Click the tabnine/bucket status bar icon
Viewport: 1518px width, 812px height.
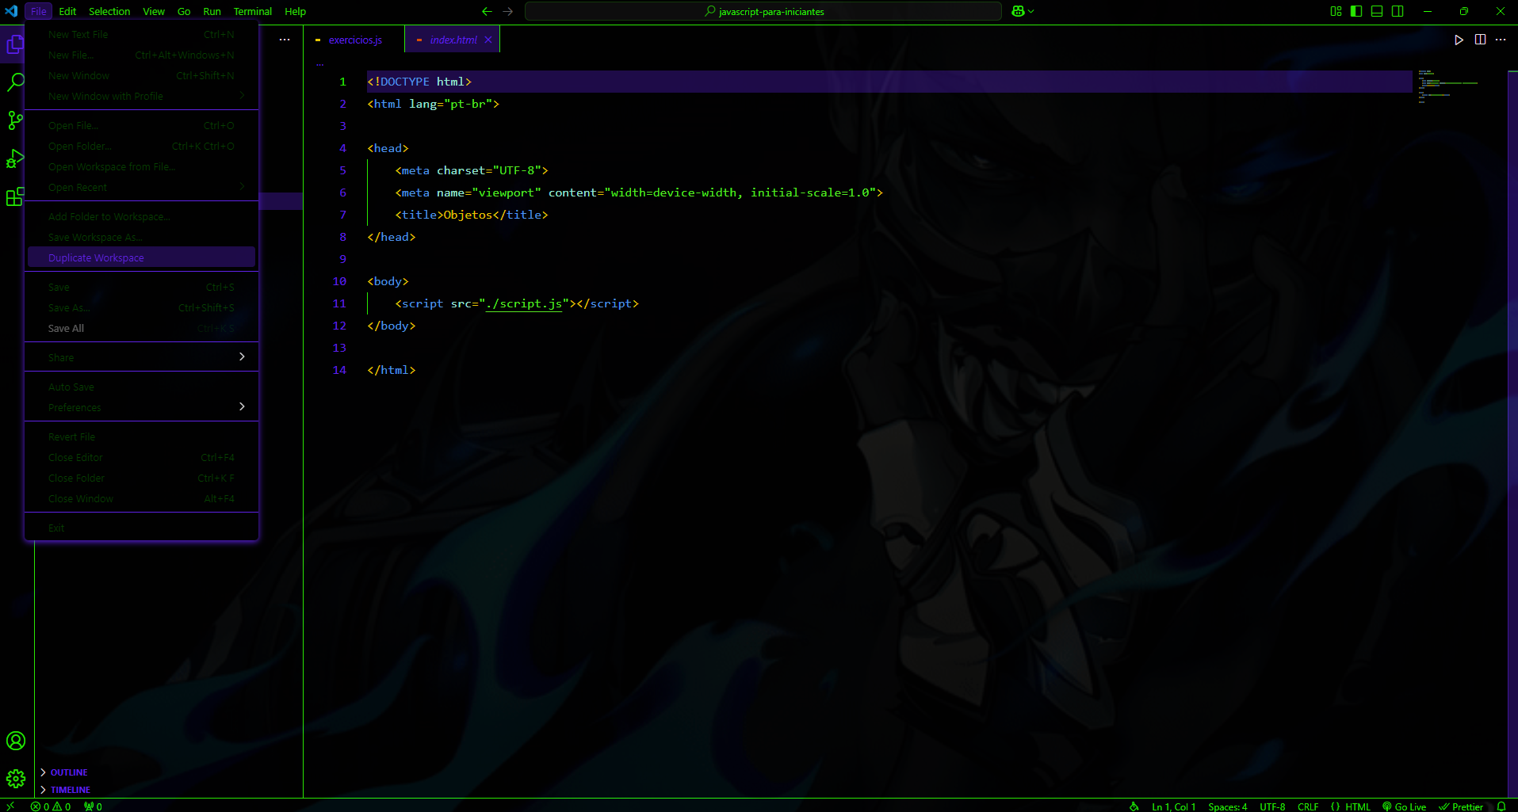(1134, 806)
